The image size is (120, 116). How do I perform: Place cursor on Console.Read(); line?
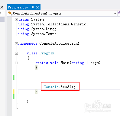point(59,87)
